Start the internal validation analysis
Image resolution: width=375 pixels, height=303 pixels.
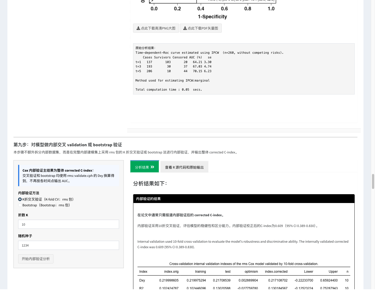36,259
